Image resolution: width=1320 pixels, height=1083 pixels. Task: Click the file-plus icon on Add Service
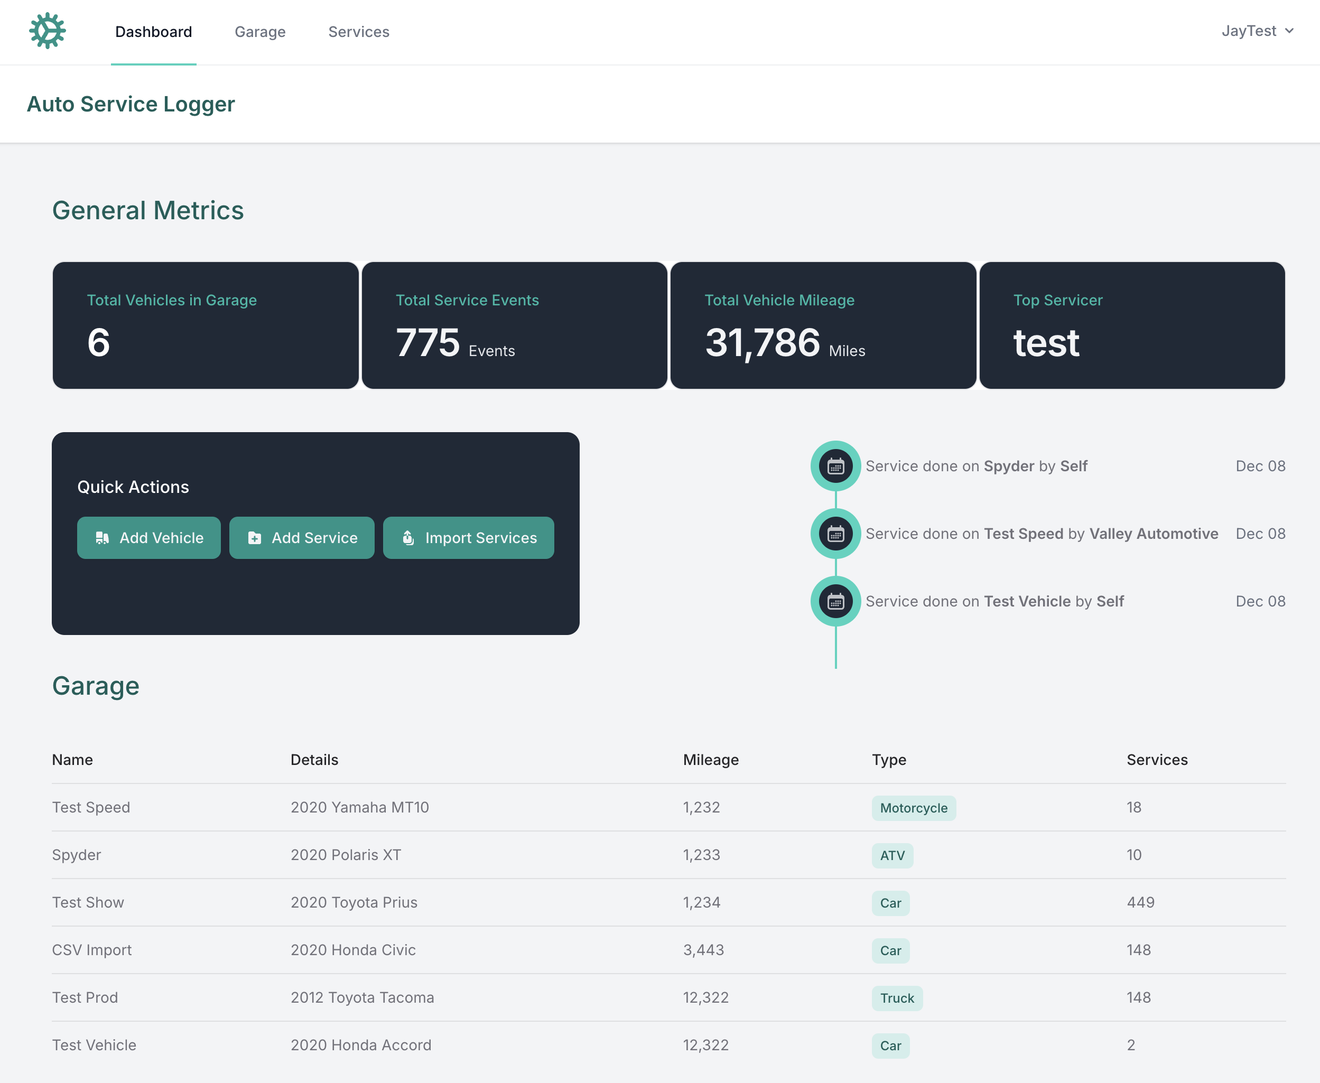[x=255, y=538]
